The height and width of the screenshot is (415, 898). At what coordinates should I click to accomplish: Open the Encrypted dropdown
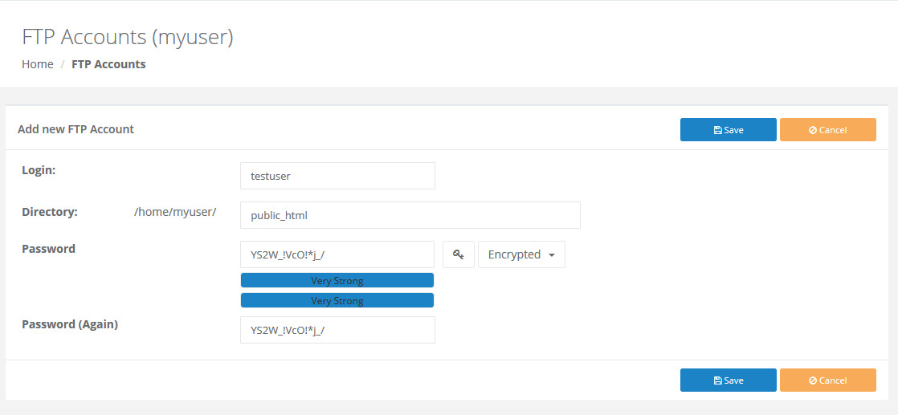click(522, 254)
